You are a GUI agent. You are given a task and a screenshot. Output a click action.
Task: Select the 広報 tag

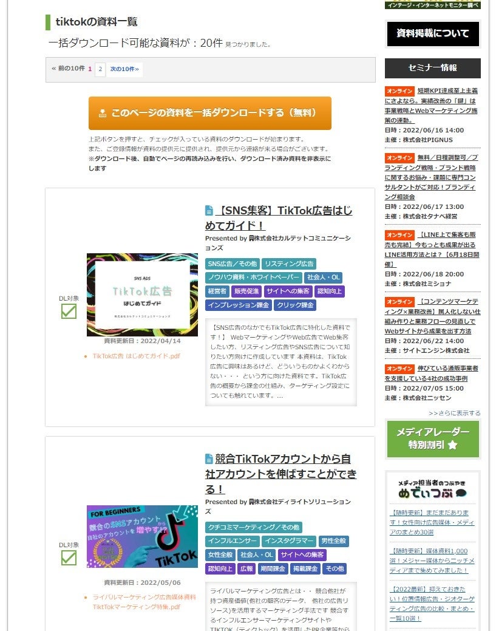246,568
